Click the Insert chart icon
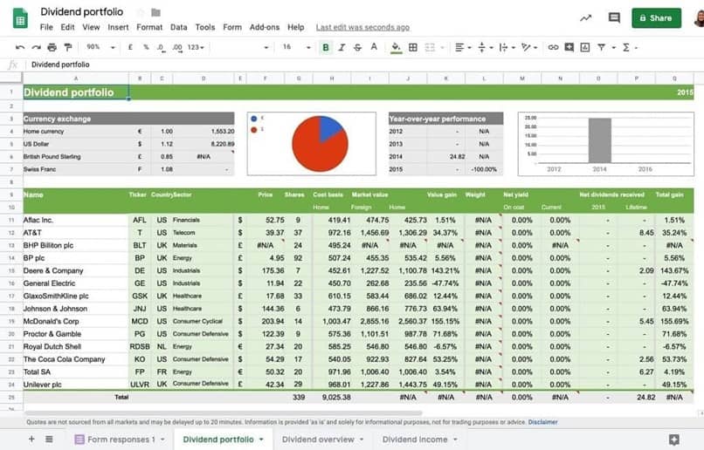The width and height of the screenshot is (704, 450). click(585, 47)
